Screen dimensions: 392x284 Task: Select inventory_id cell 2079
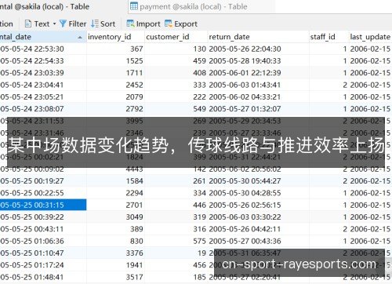(x=115, y=97)
